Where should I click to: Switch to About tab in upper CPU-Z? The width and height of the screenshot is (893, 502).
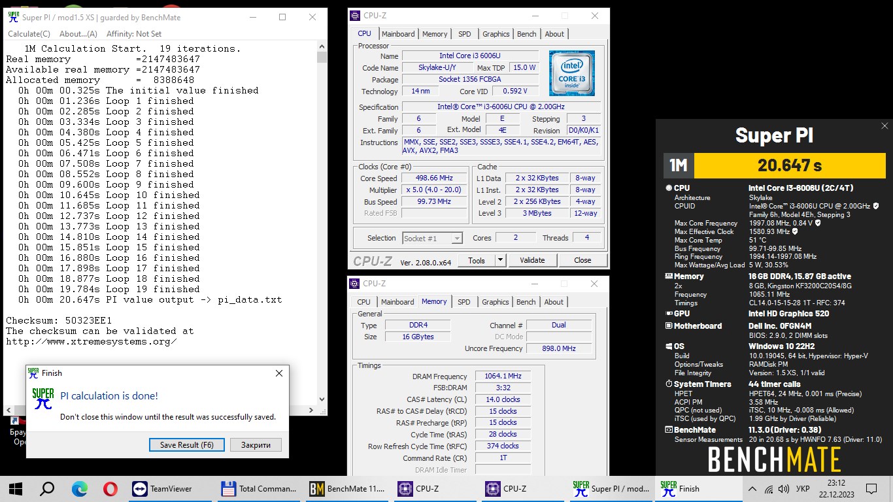pyautogui.click(x=554, y=34)
